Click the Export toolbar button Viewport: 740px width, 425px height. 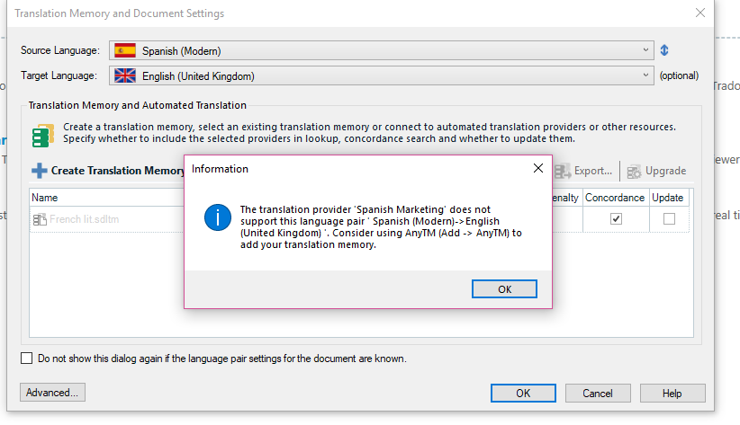click(583, 171)
